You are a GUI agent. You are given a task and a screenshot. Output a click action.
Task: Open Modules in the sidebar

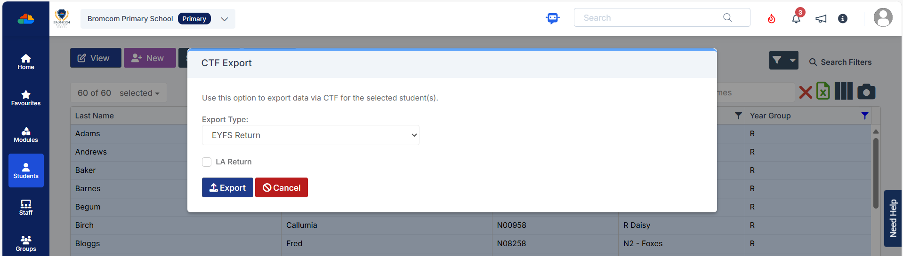pos(26,134)
